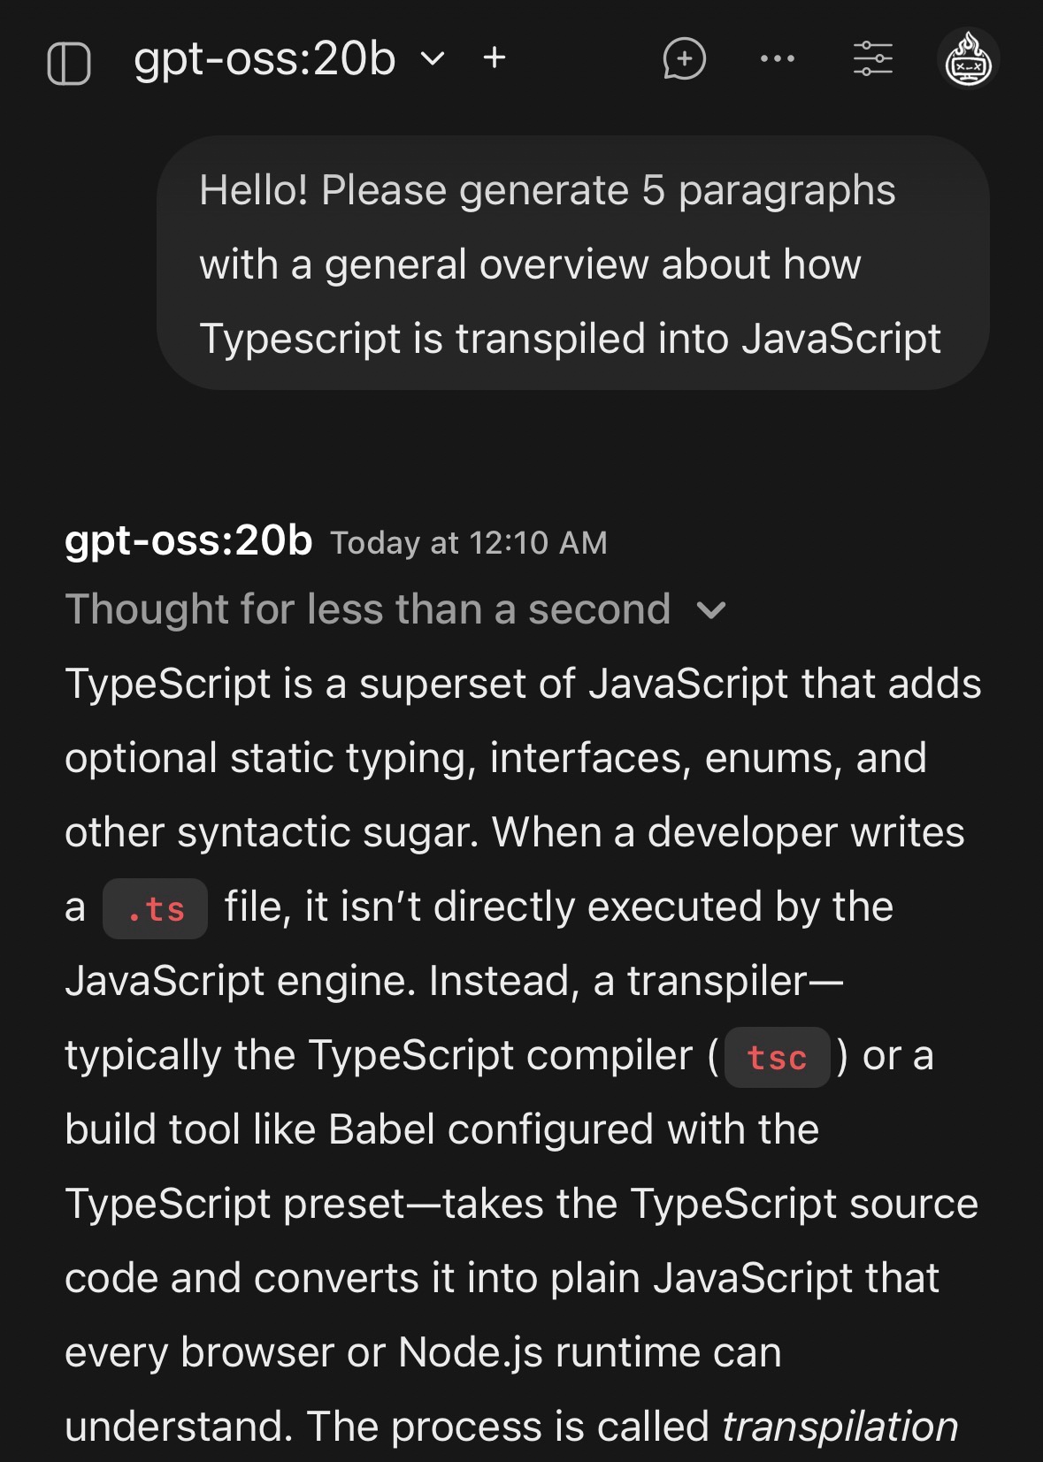
Task: Toggle the sidebar panel icon
Action: point(69,63)
